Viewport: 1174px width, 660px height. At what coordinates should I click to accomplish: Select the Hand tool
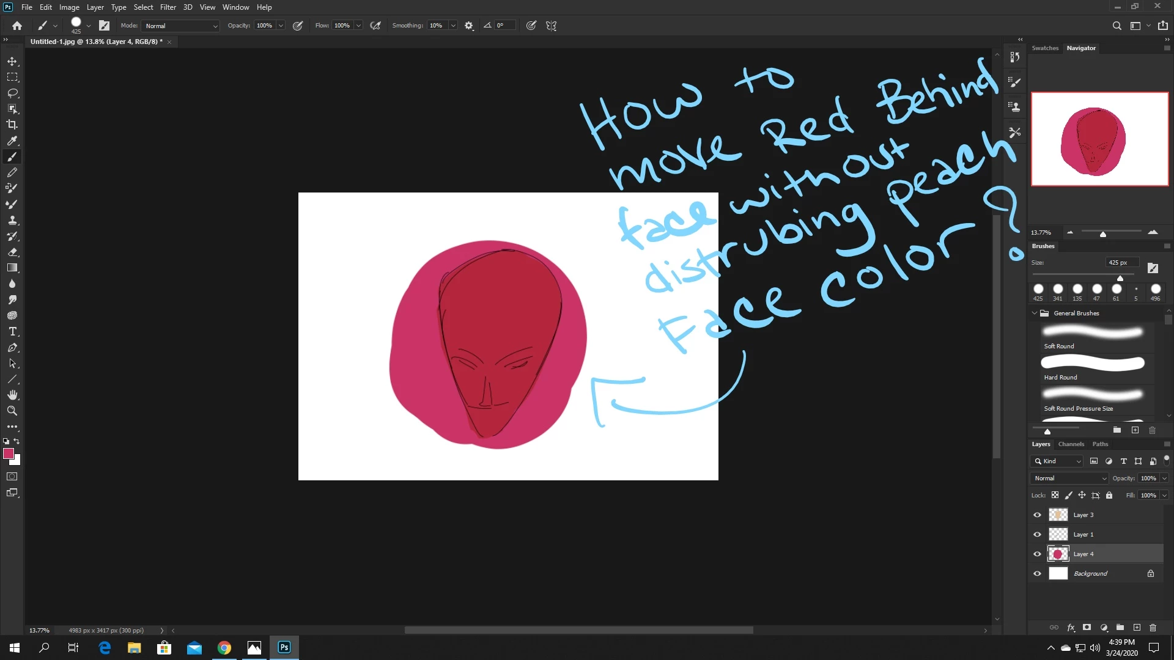point(12,395)
